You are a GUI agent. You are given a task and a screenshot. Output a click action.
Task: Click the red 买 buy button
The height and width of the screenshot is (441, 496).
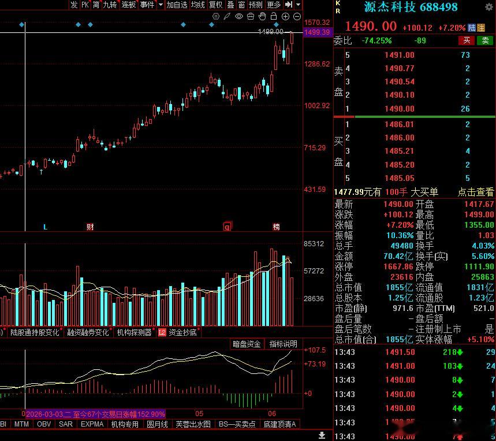tap(467, 40)
